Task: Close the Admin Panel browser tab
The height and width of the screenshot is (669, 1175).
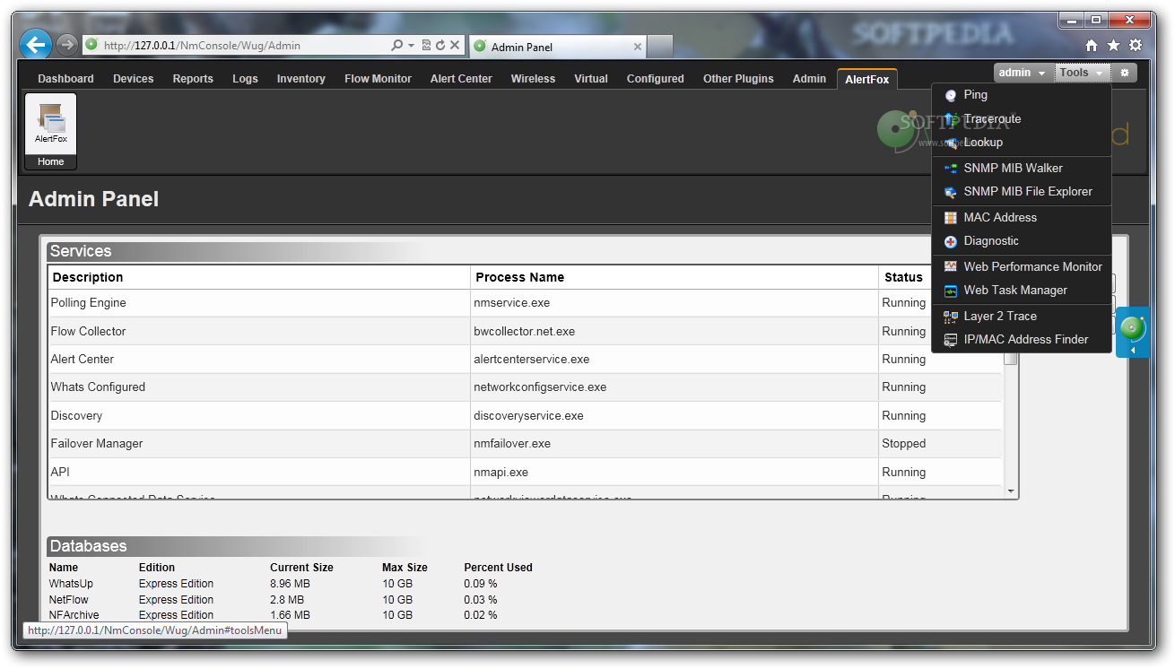Action: coord(638,47)
